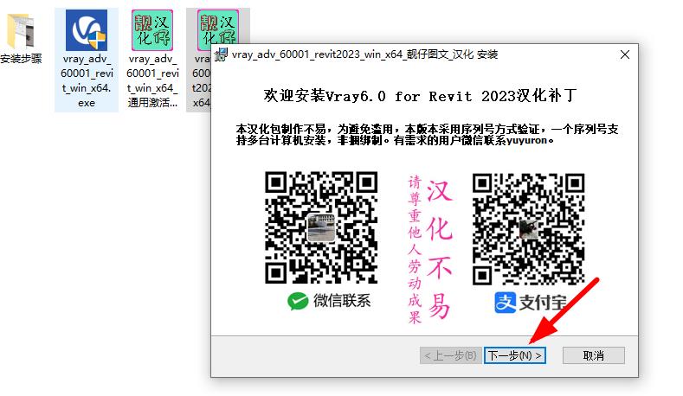Image resolution: width=683 pixels, height=396 pixels.
Task: Select the 安装步骤 folder icon
Action: 20,31
